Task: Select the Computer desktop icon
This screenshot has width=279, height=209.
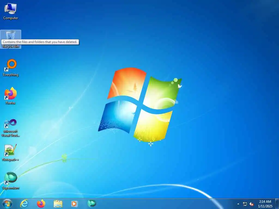Action: [11, 11]
